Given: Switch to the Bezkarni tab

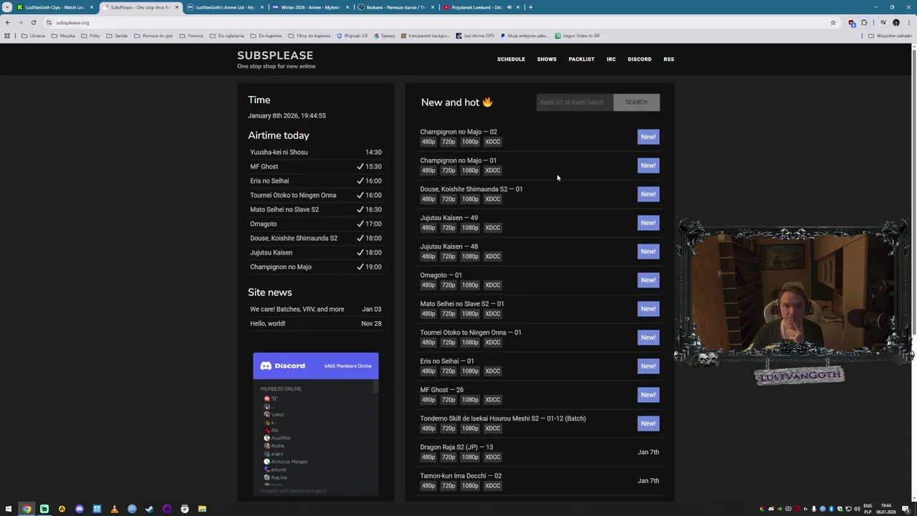Looking at the screenshot, I should click(395, 7).
